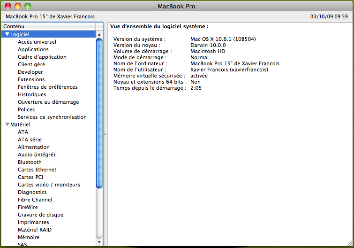Screen dimensions: 354x248
Task: Select Audio (intégré) entry
Action: click(37, 155)
